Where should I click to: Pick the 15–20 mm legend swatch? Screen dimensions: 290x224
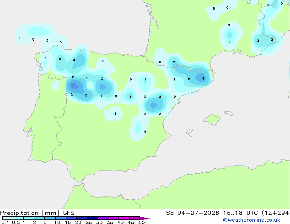[x=71, y=218]
